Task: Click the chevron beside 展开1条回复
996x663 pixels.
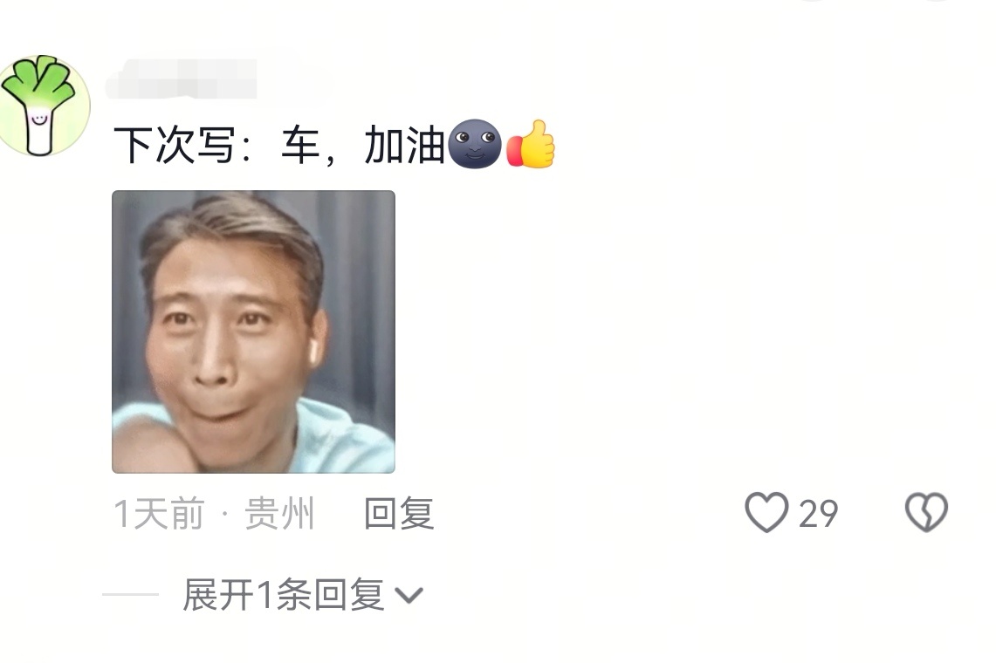Action: click(x=409, y=596)
